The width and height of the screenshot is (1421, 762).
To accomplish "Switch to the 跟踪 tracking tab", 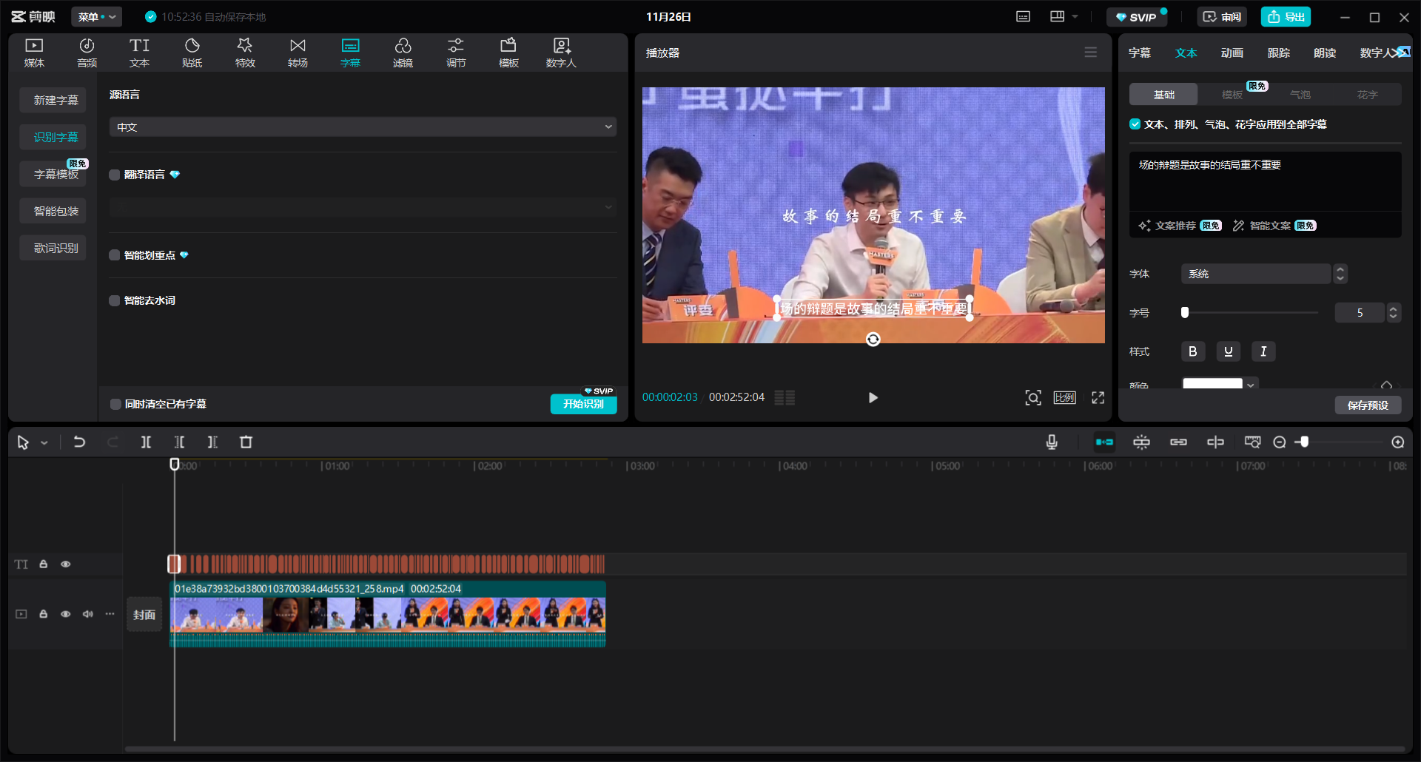I will 1279,53.
